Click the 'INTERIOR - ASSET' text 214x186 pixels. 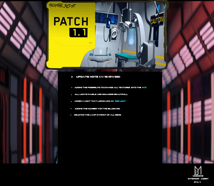(x=198, y=179)
